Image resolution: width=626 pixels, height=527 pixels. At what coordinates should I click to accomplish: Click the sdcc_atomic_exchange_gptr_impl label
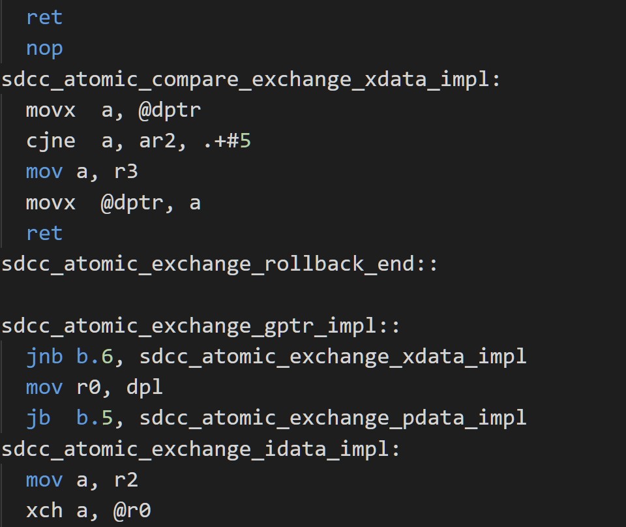tap(200, 325)
